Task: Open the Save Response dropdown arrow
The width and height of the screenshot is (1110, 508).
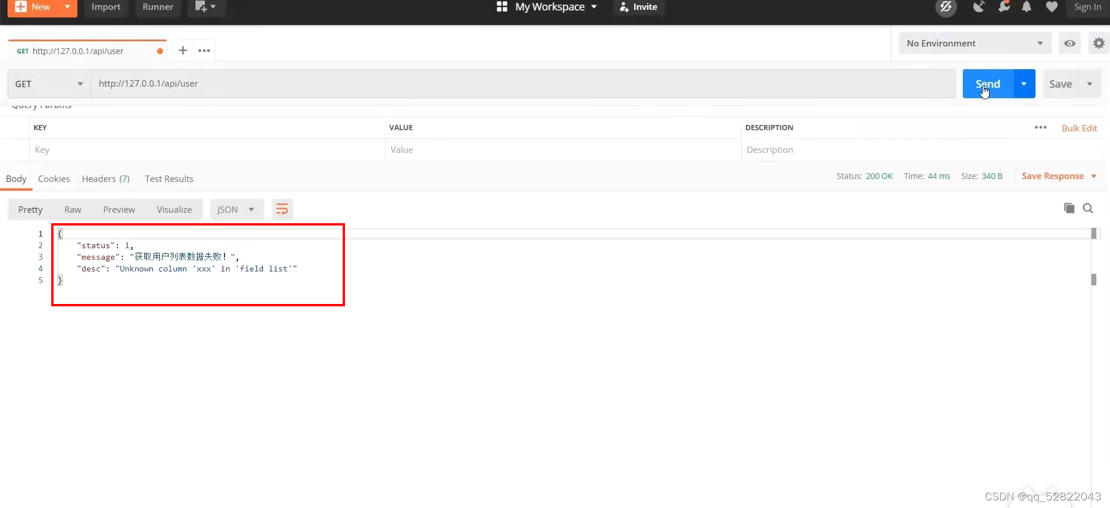Action: 1094,176
